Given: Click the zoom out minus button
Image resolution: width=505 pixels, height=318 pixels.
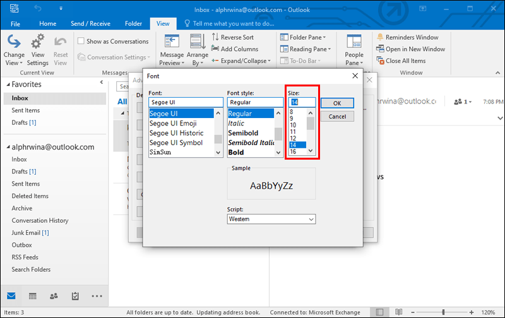Looking at the screenshot, I should point(413,312).
